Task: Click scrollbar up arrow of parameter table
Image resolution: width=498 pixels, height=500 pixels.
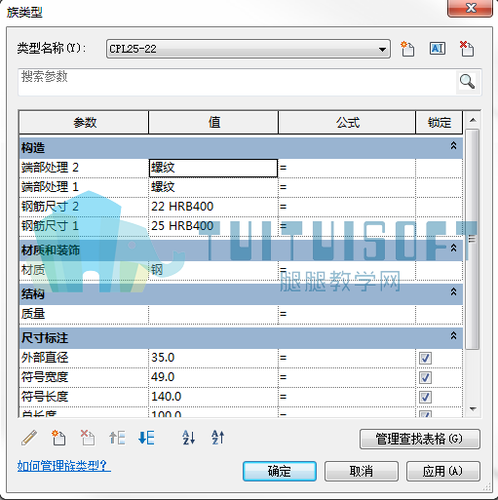Action: coord(473,120)
